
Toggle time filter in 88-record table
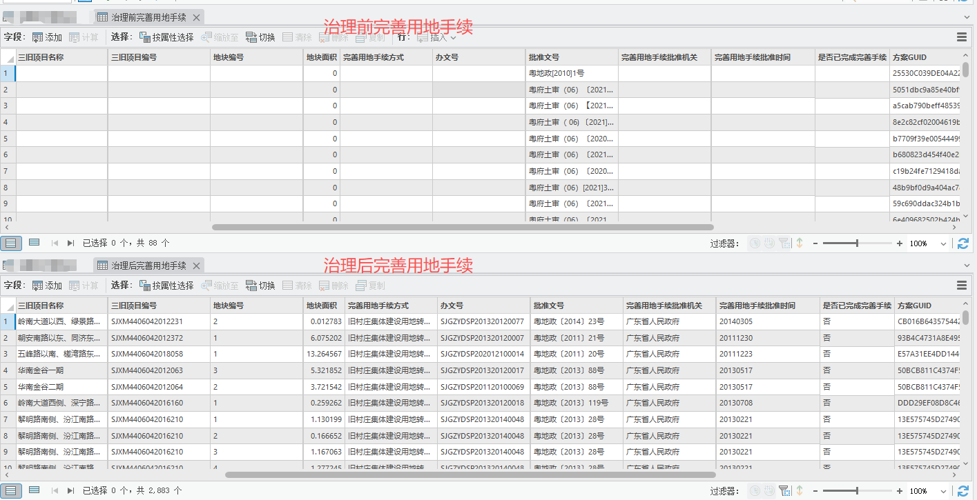coord(755,243)
